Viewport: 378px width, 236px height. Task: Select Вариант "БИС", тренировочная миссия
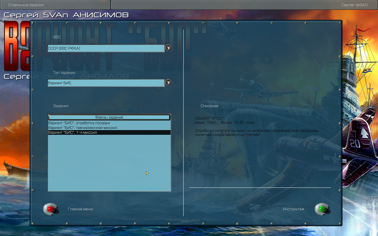109,128
